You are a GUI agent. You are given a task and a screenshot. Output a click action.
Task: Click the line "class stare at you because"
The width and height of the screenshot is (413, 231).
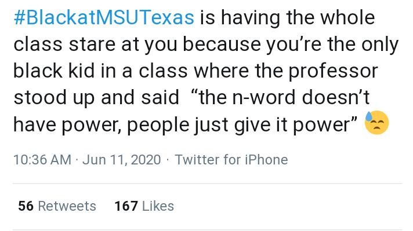click(137, 45)
